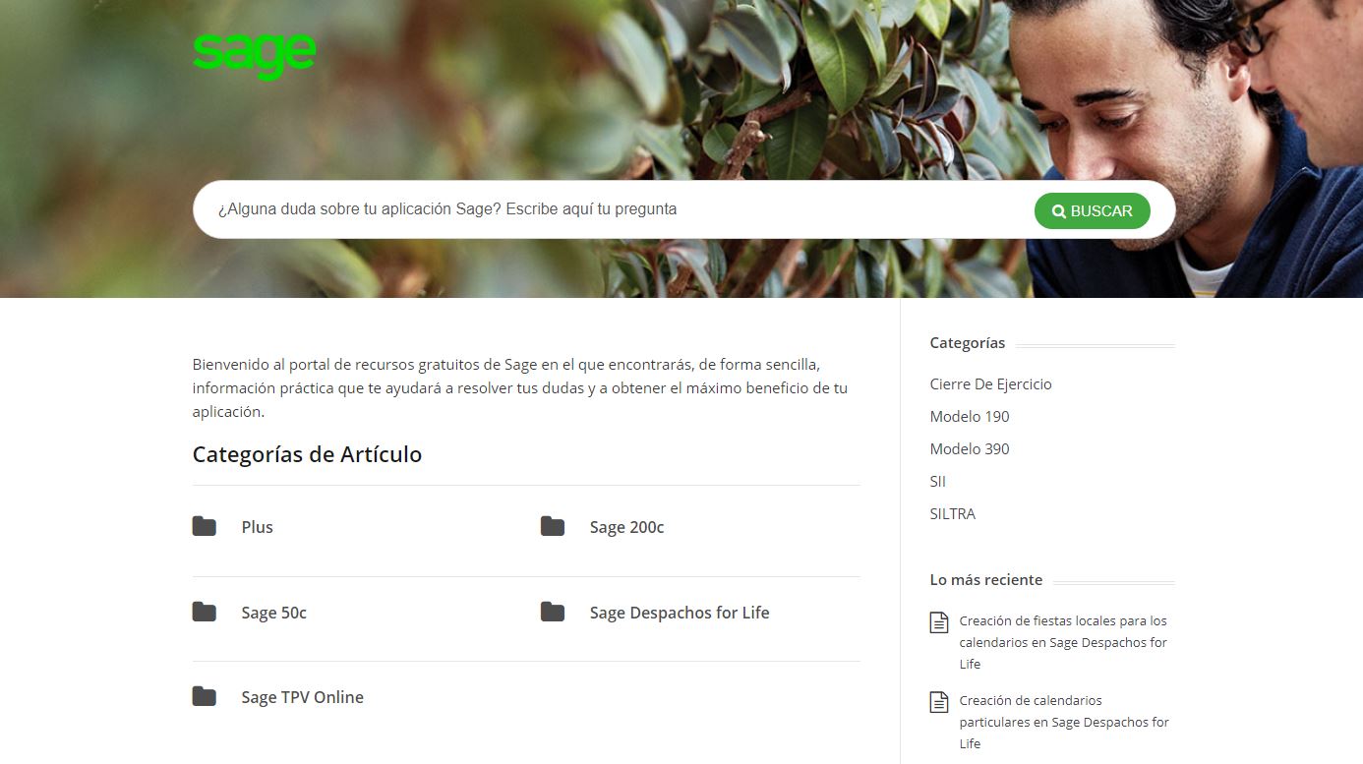Click the Sage logo
This screenshot has height=764, width=1363.
click(254, 55)
